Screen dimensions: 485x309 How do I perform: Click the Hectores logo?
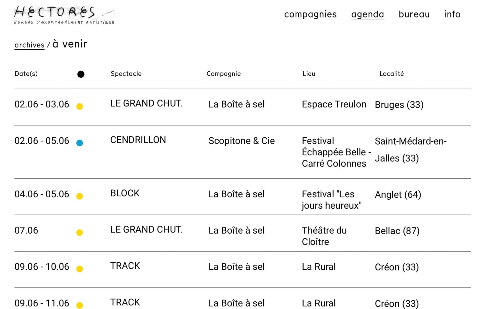click(x=64, y=15)
